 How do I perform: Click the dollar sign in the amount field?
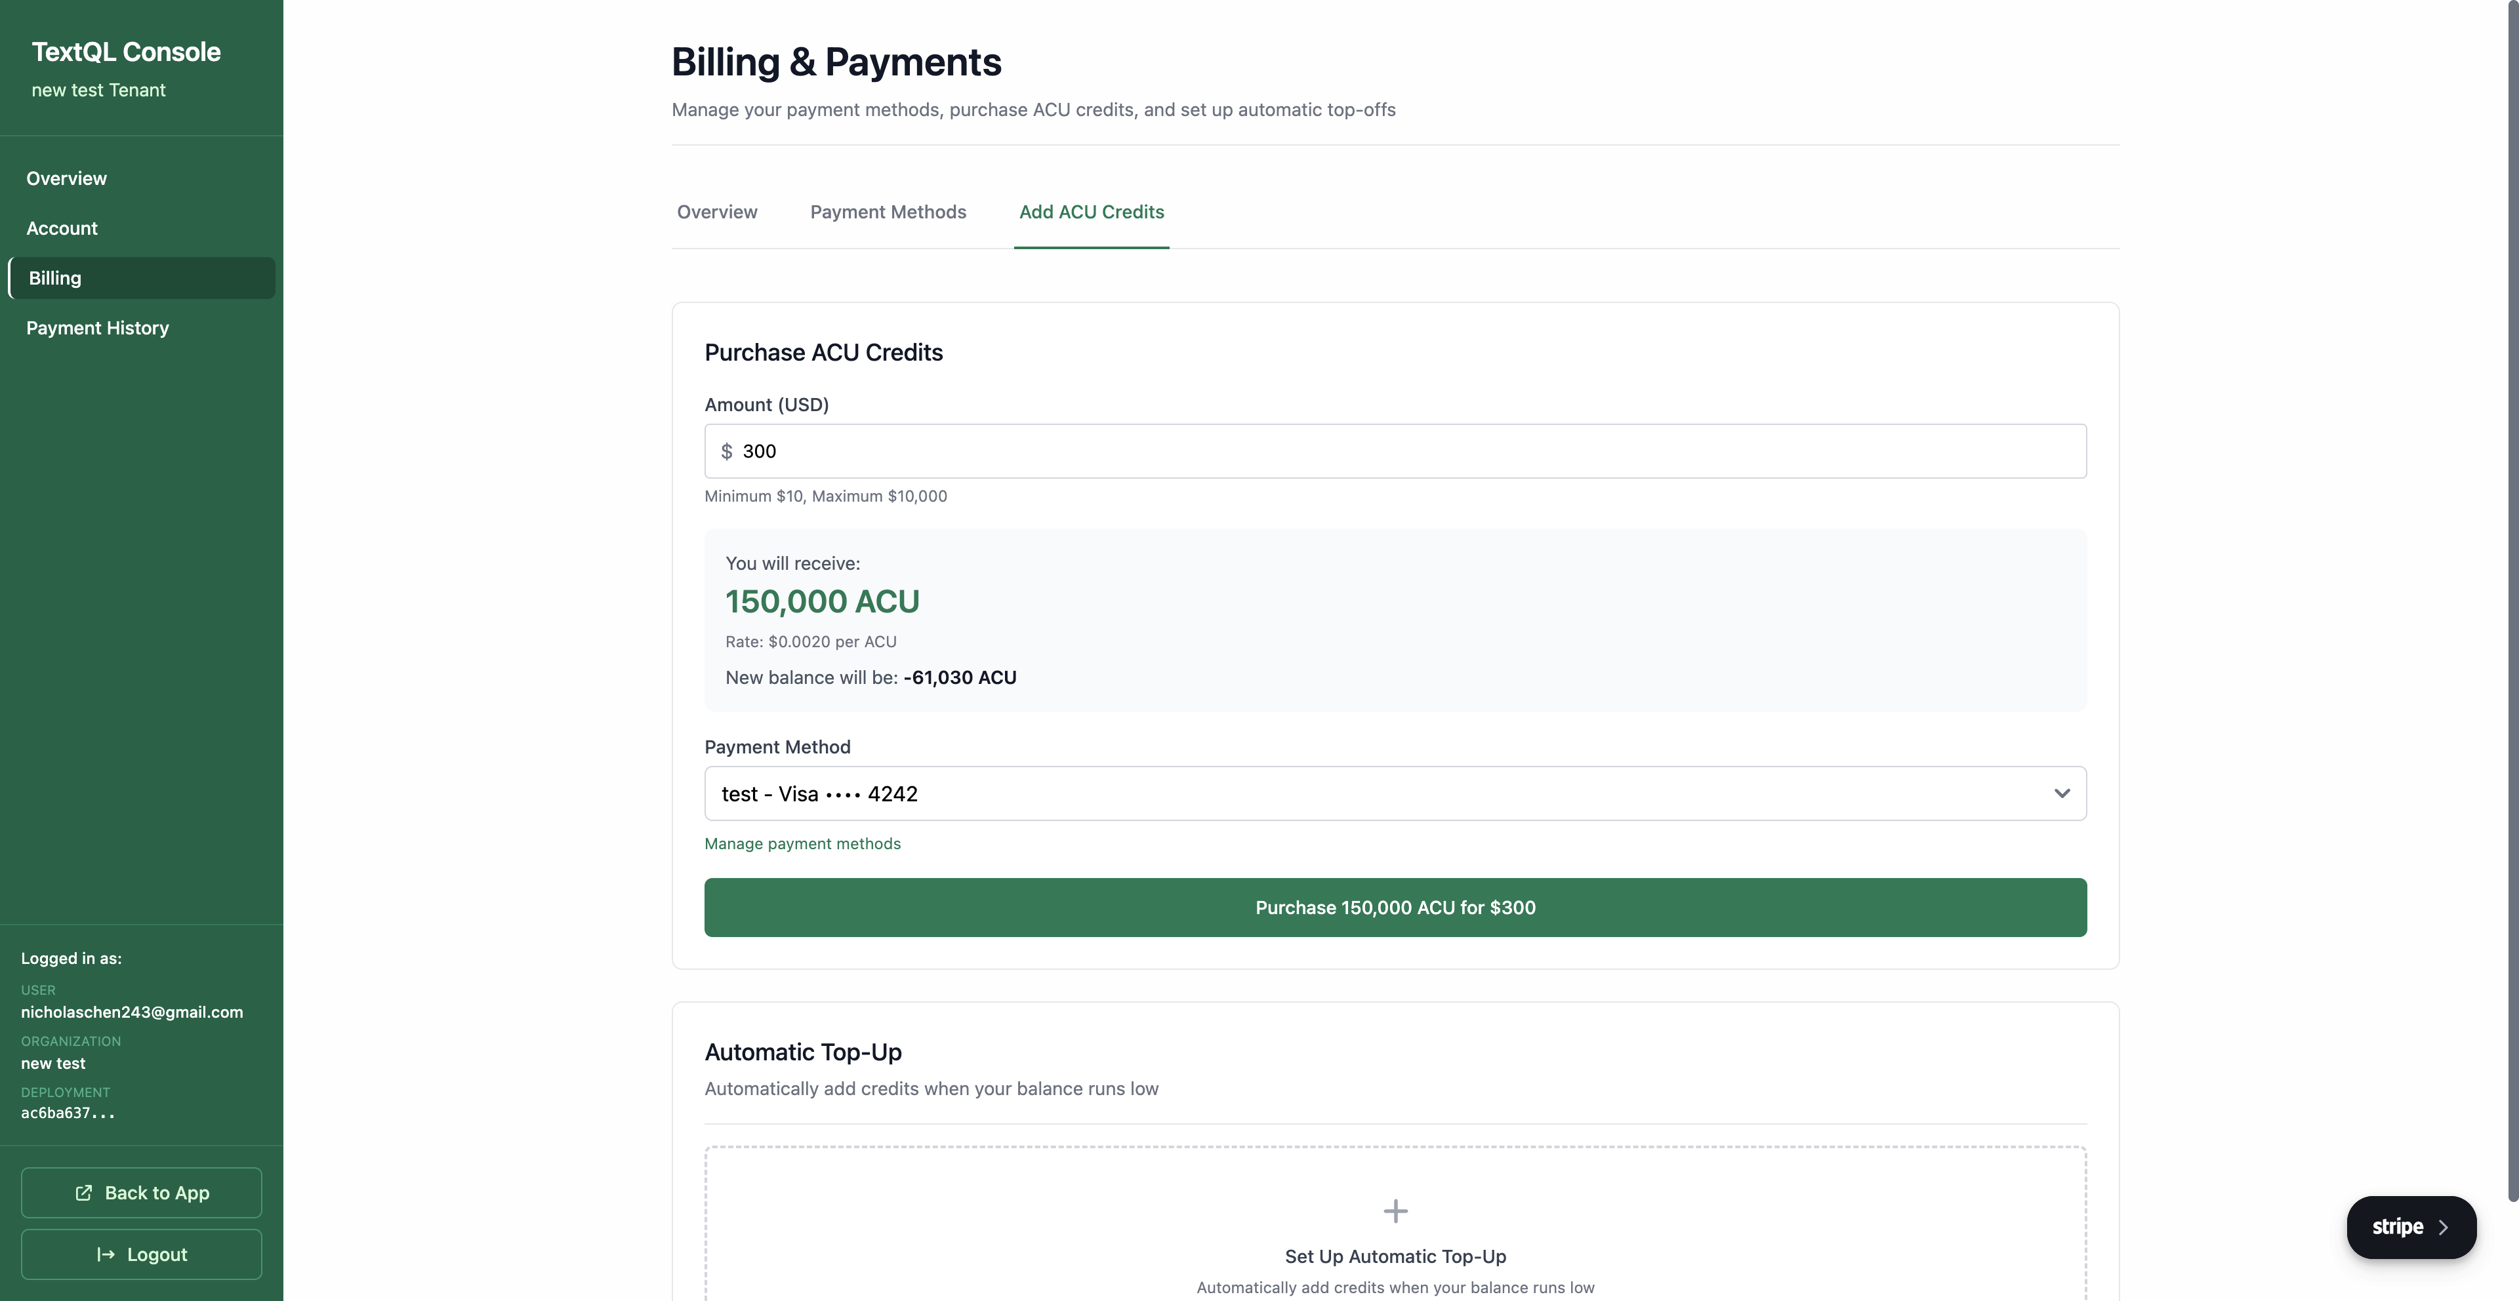pos(727,450)
